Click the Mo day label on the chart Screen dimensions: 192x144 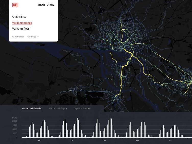click(39, 140)
